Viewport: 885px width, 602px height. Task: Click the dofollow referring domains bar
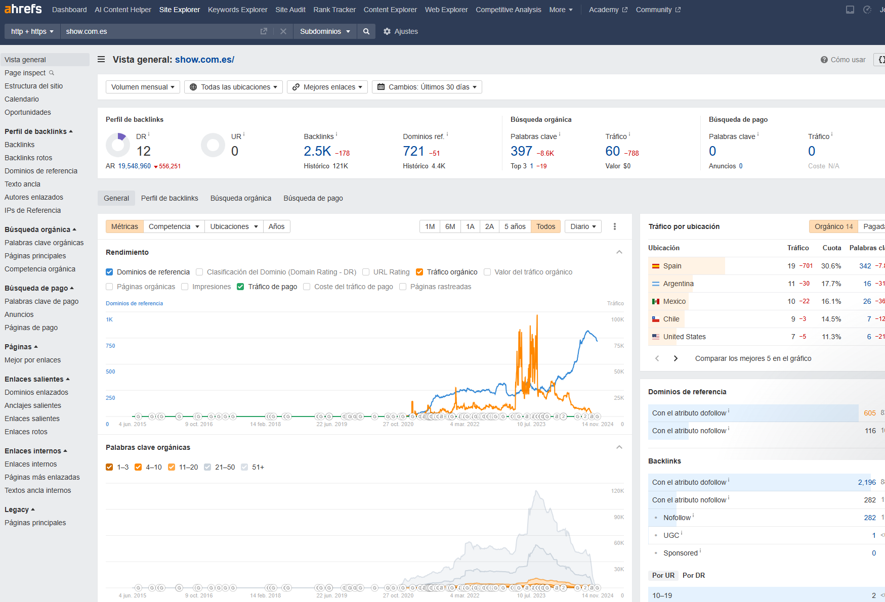point(753,413)
